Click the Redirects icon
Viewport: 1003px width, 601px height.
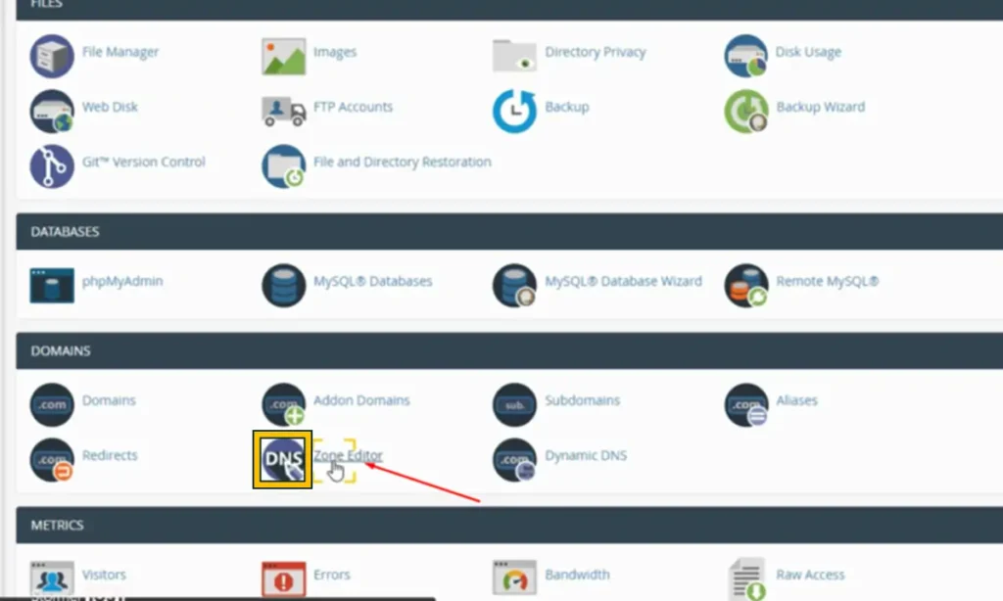52,459
